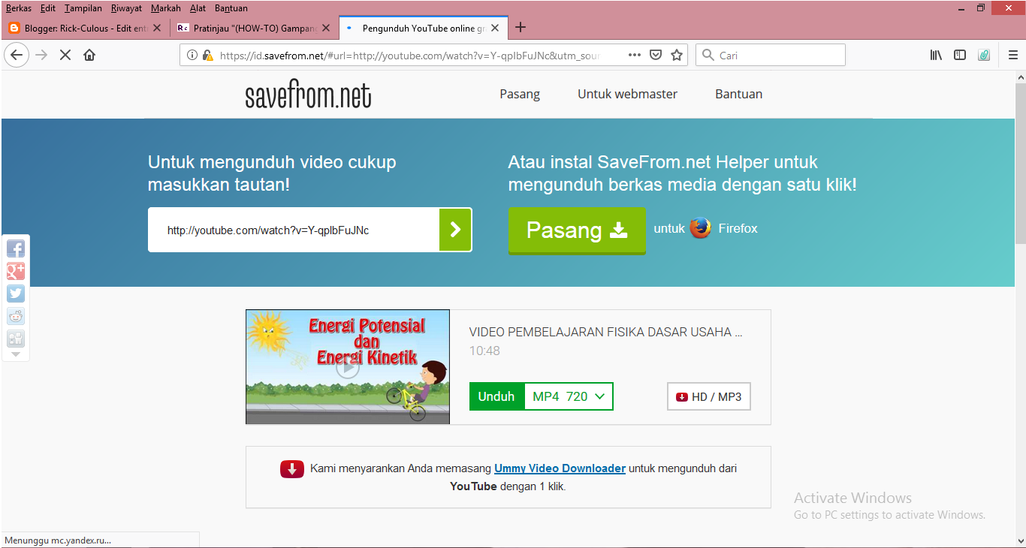1026x548 pixels.
Task: Open the Tampilan menu
Action: tap(83, 8)
